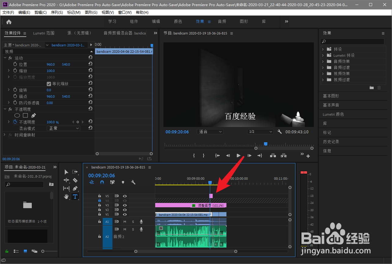The width and height of the screenshot is (392, 264).
Task: Toggle insert sequences as nests icon
Action: click(x=92, y=182)
